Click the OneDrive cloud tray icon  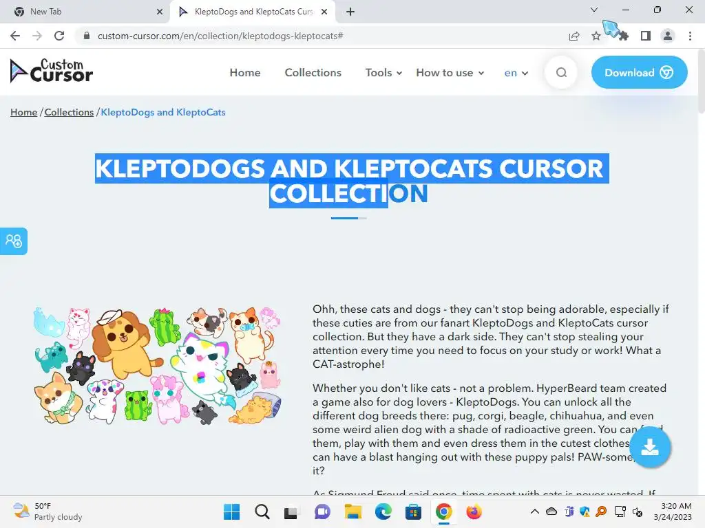[551, 511]
